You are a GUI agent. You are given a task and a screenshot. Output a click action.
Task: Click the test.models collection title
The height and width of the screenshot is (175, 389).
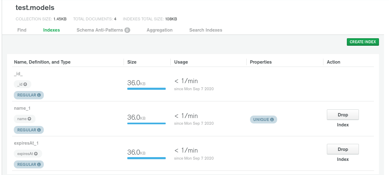point(35,8)
